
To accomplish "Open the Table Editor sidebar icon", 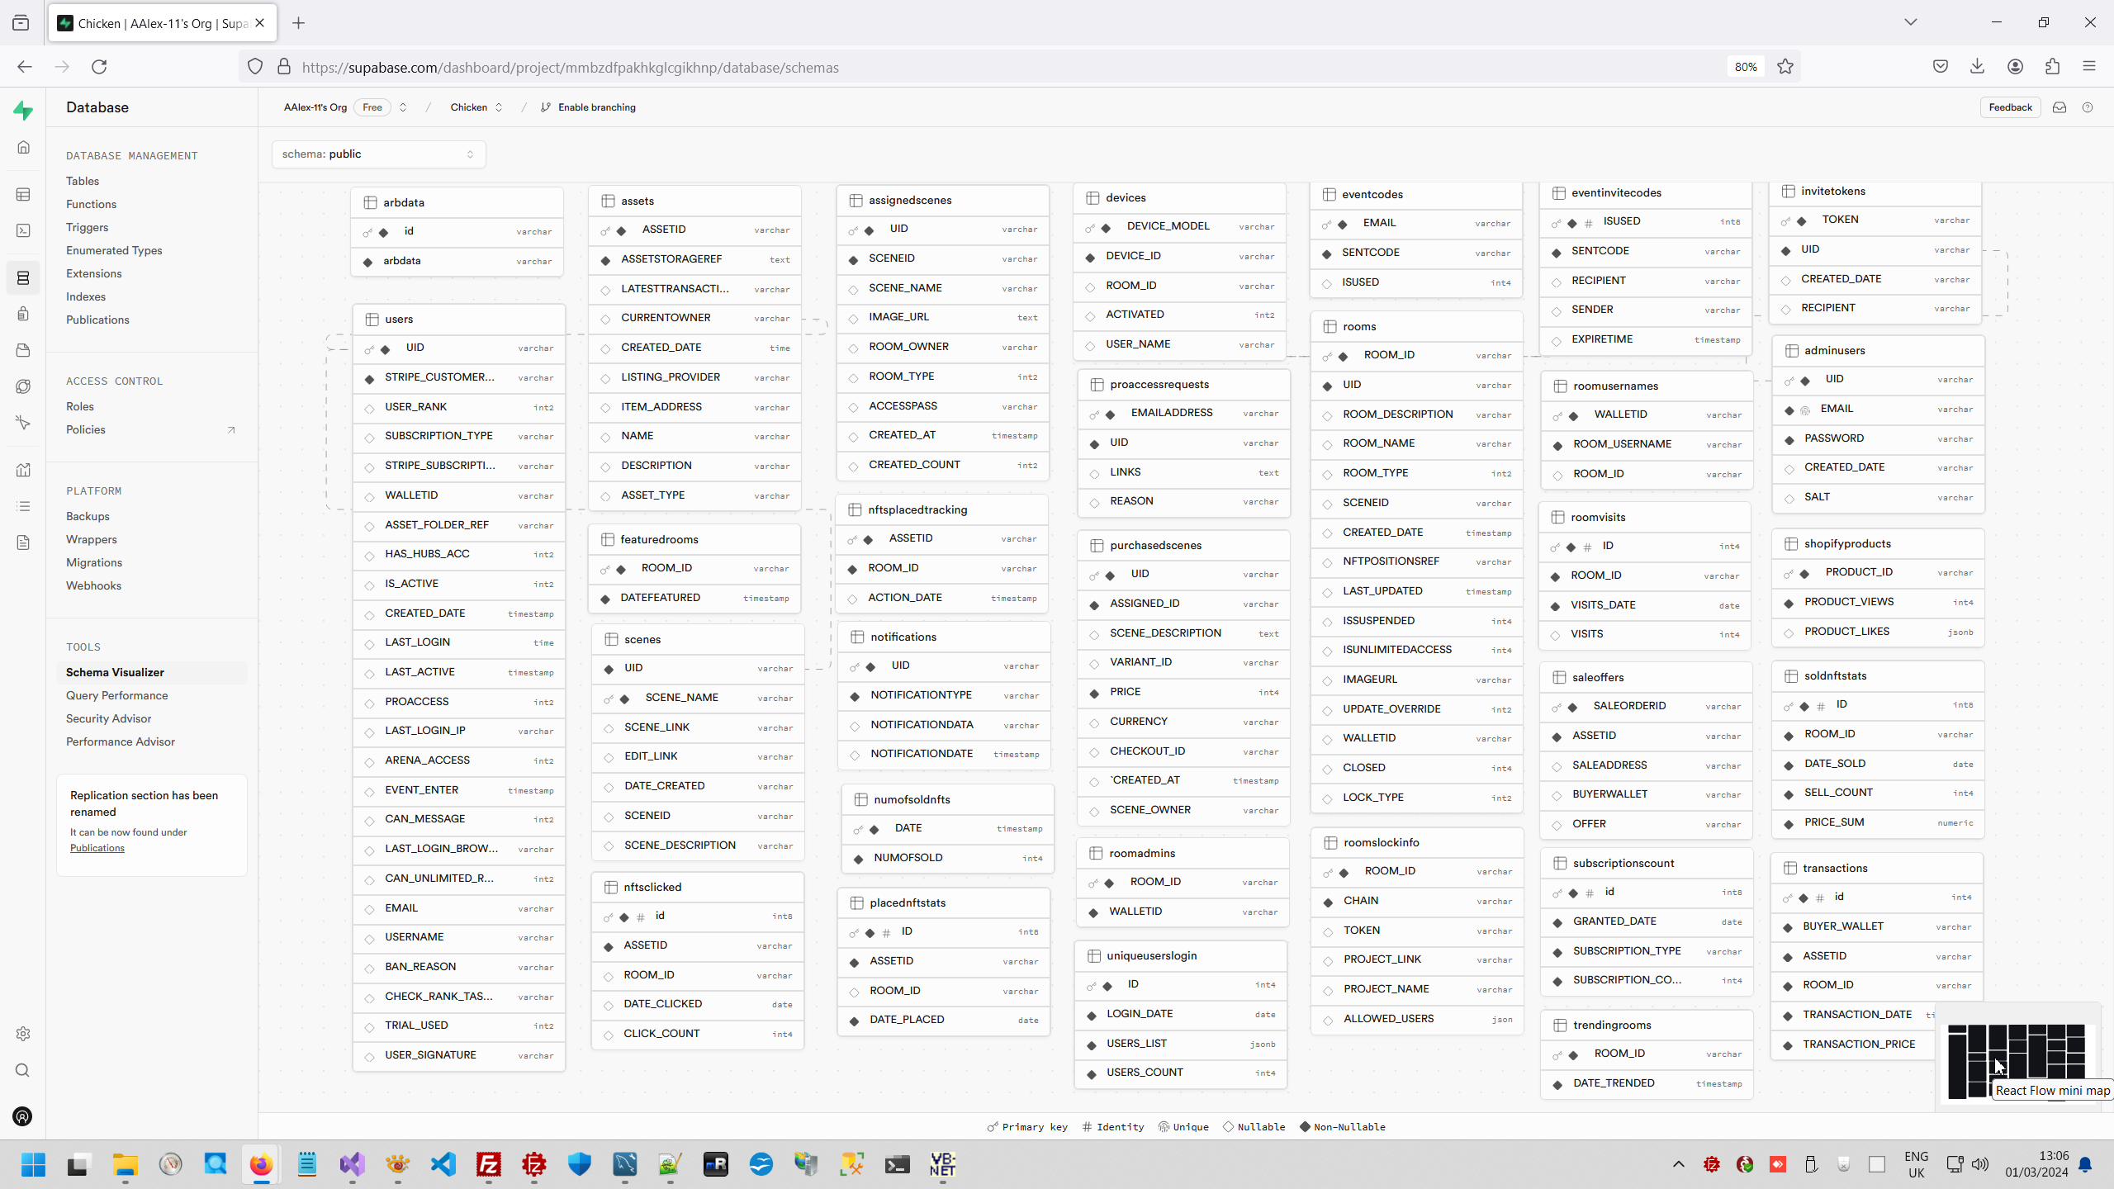I will (23, 194).
